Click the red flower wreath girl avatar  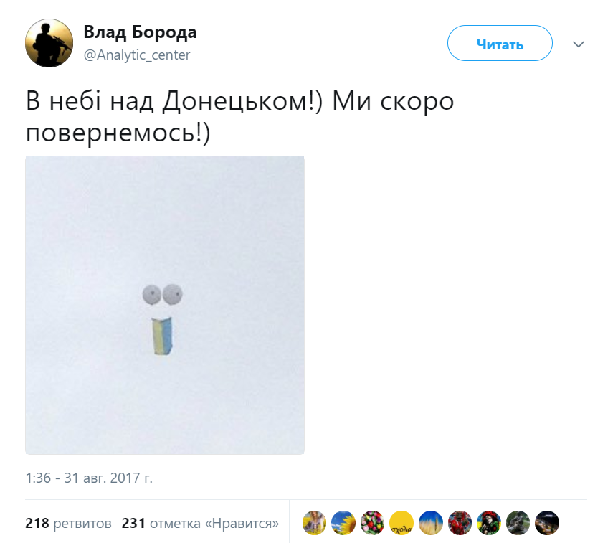[489, 523]
